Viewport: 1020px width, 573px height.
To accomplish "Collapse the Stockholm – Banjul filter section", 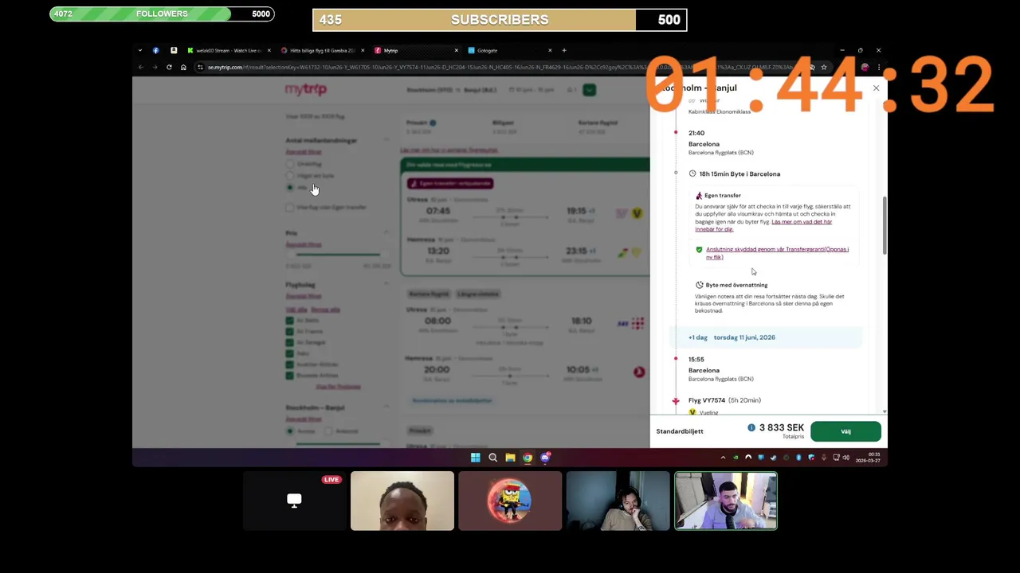I will (x=386, y=407).
